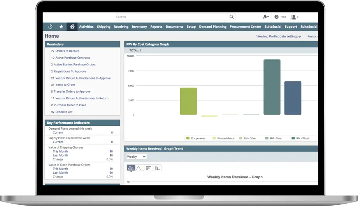Screen dimensions: 358x206
Task: Click Demand Plans created this week KPI
Action: [x=70, y=129]
